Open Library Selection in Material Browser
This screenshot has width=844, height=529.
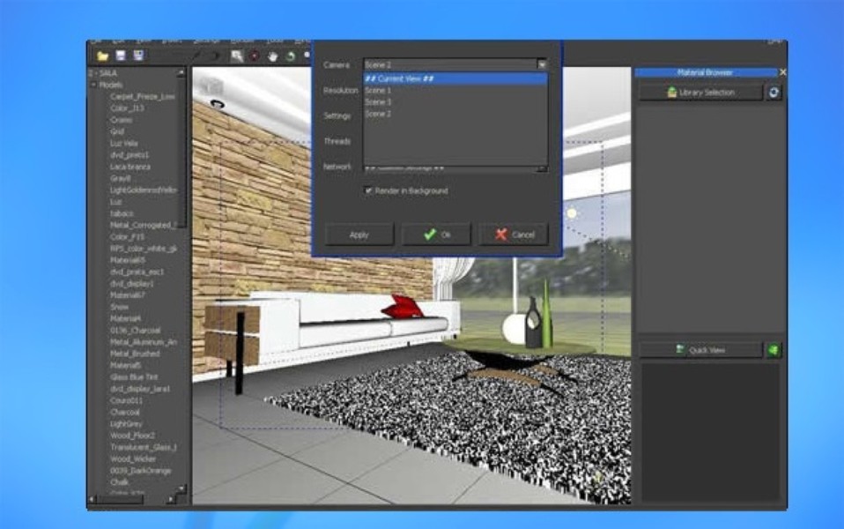click(x=700, y=92)
